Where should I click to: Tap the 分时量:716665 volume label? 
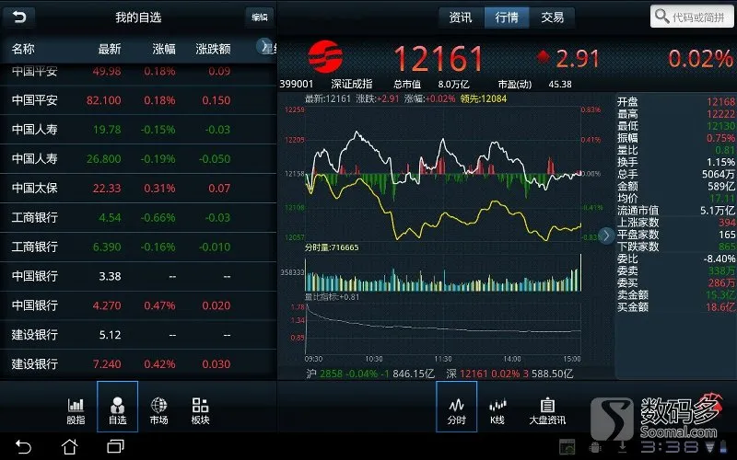pyautogui.click(x=332, y=247)
